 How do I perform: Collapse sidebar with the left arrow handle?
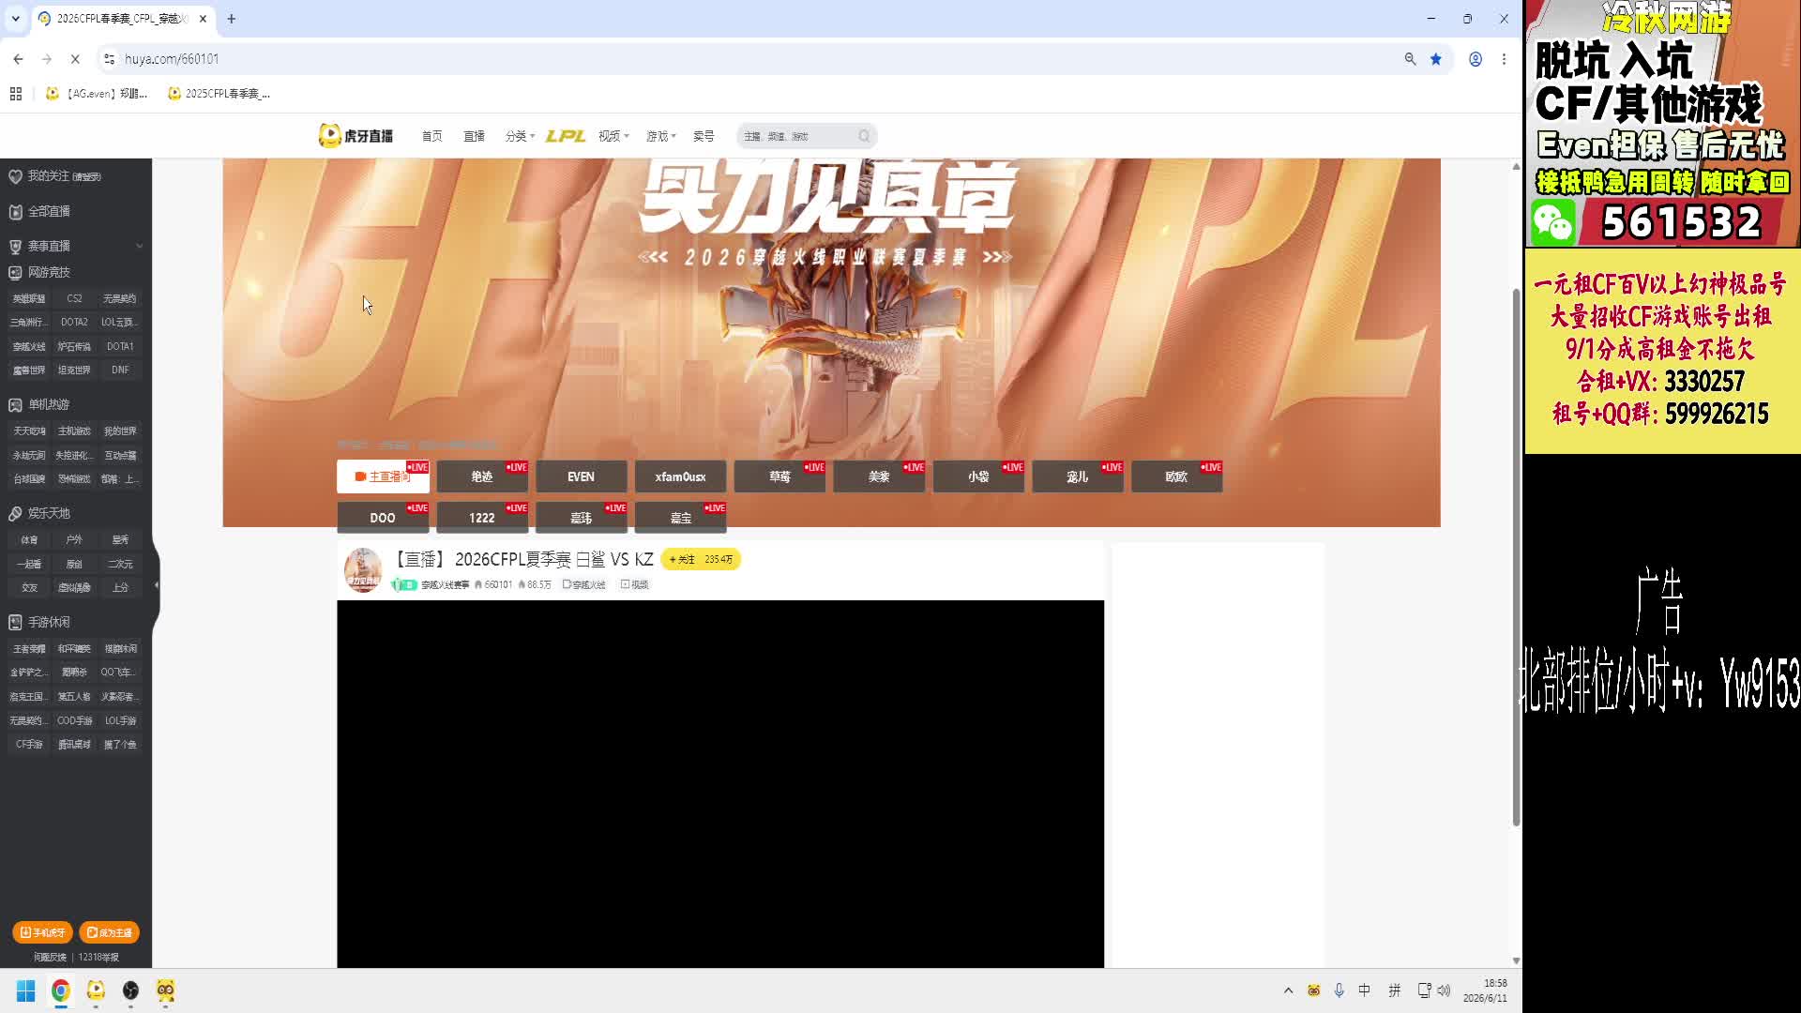tap(156, 585)
